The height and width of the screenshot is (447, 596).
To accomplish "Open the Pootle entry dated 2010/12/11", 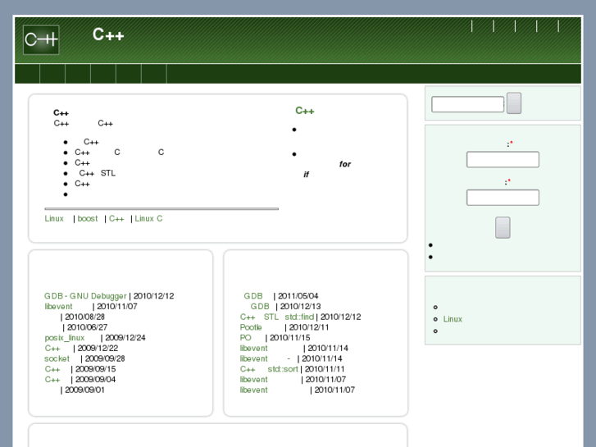I will (x=251, y=327).
